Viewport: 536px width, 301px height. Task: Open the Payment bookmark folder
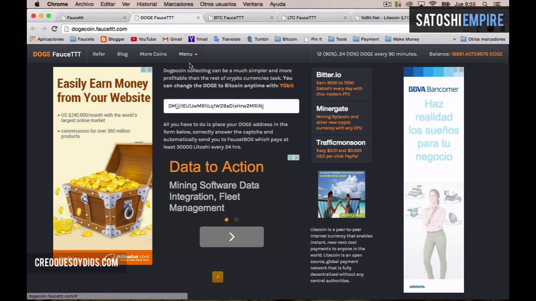tap(366, 39)
